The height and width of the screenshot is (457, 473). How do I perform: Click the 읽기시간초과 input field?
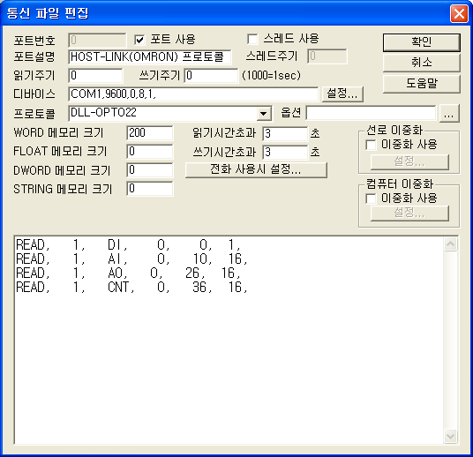pyautogui.click(x=285, y=133)
